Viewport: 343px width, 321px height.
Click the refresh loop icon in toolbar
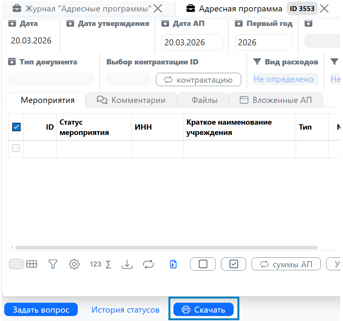tap(148, 264)
